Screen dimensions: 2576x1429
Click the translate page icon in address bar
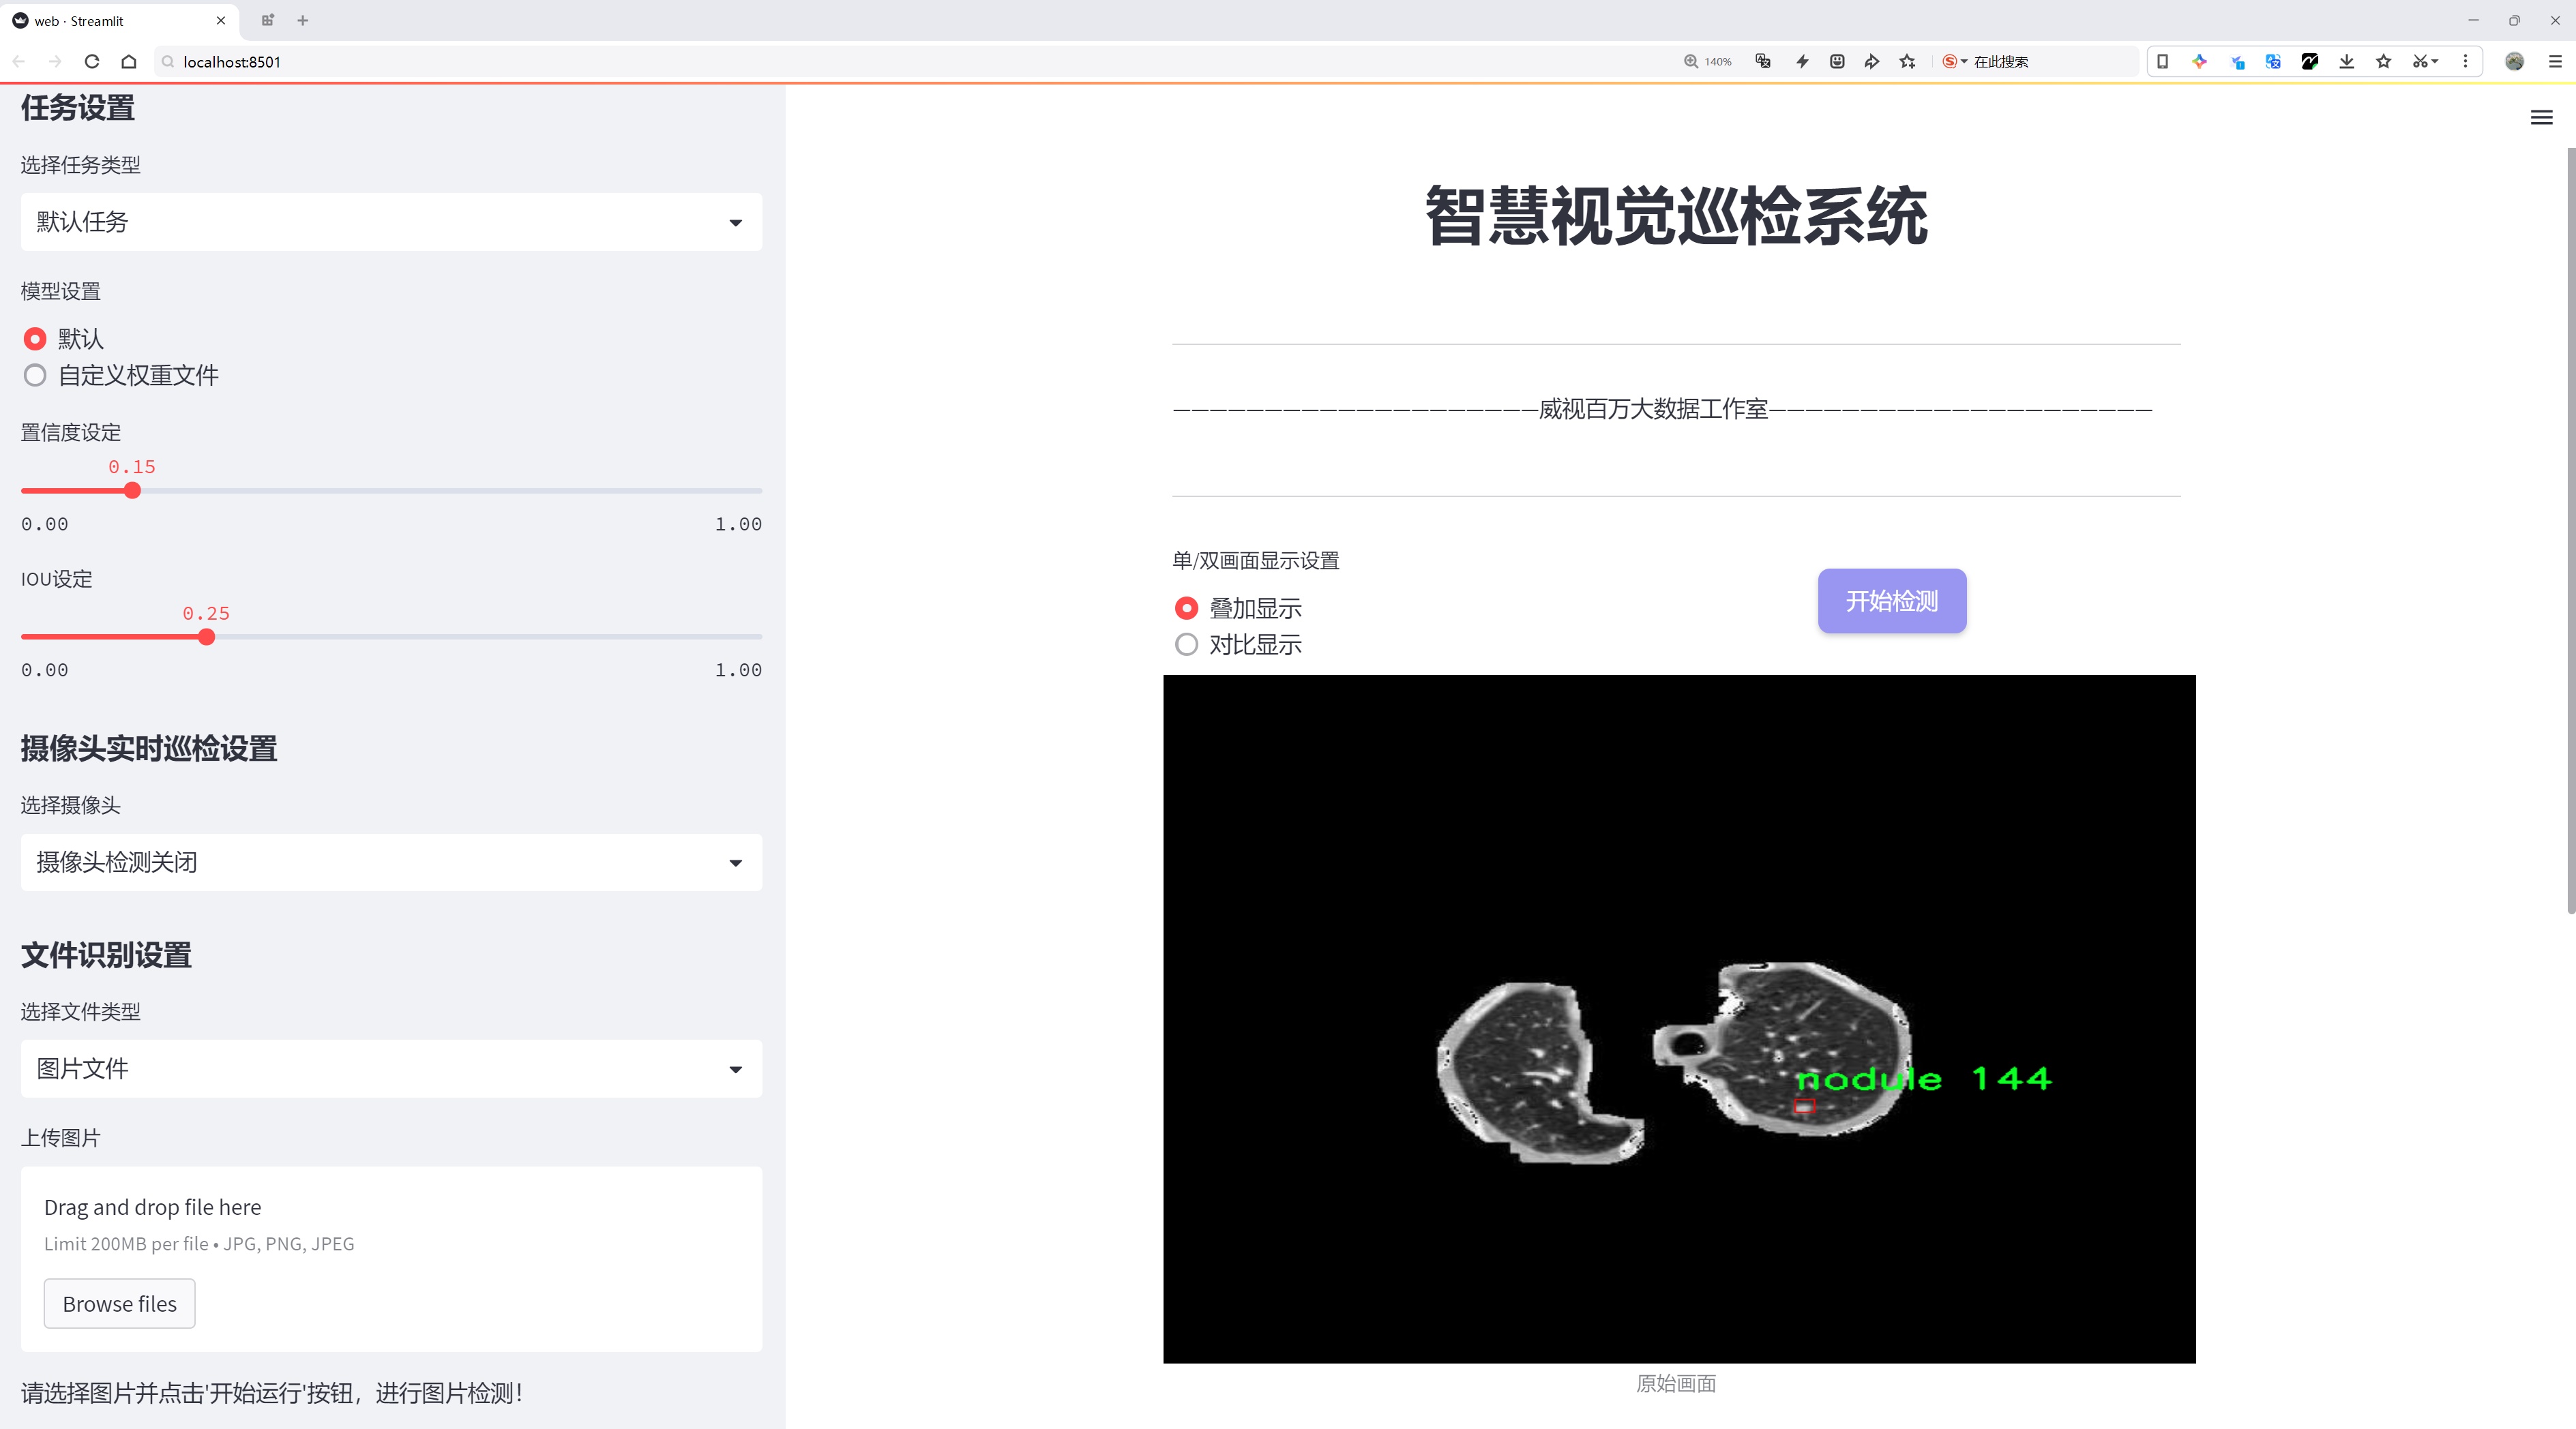[1763, 61]
